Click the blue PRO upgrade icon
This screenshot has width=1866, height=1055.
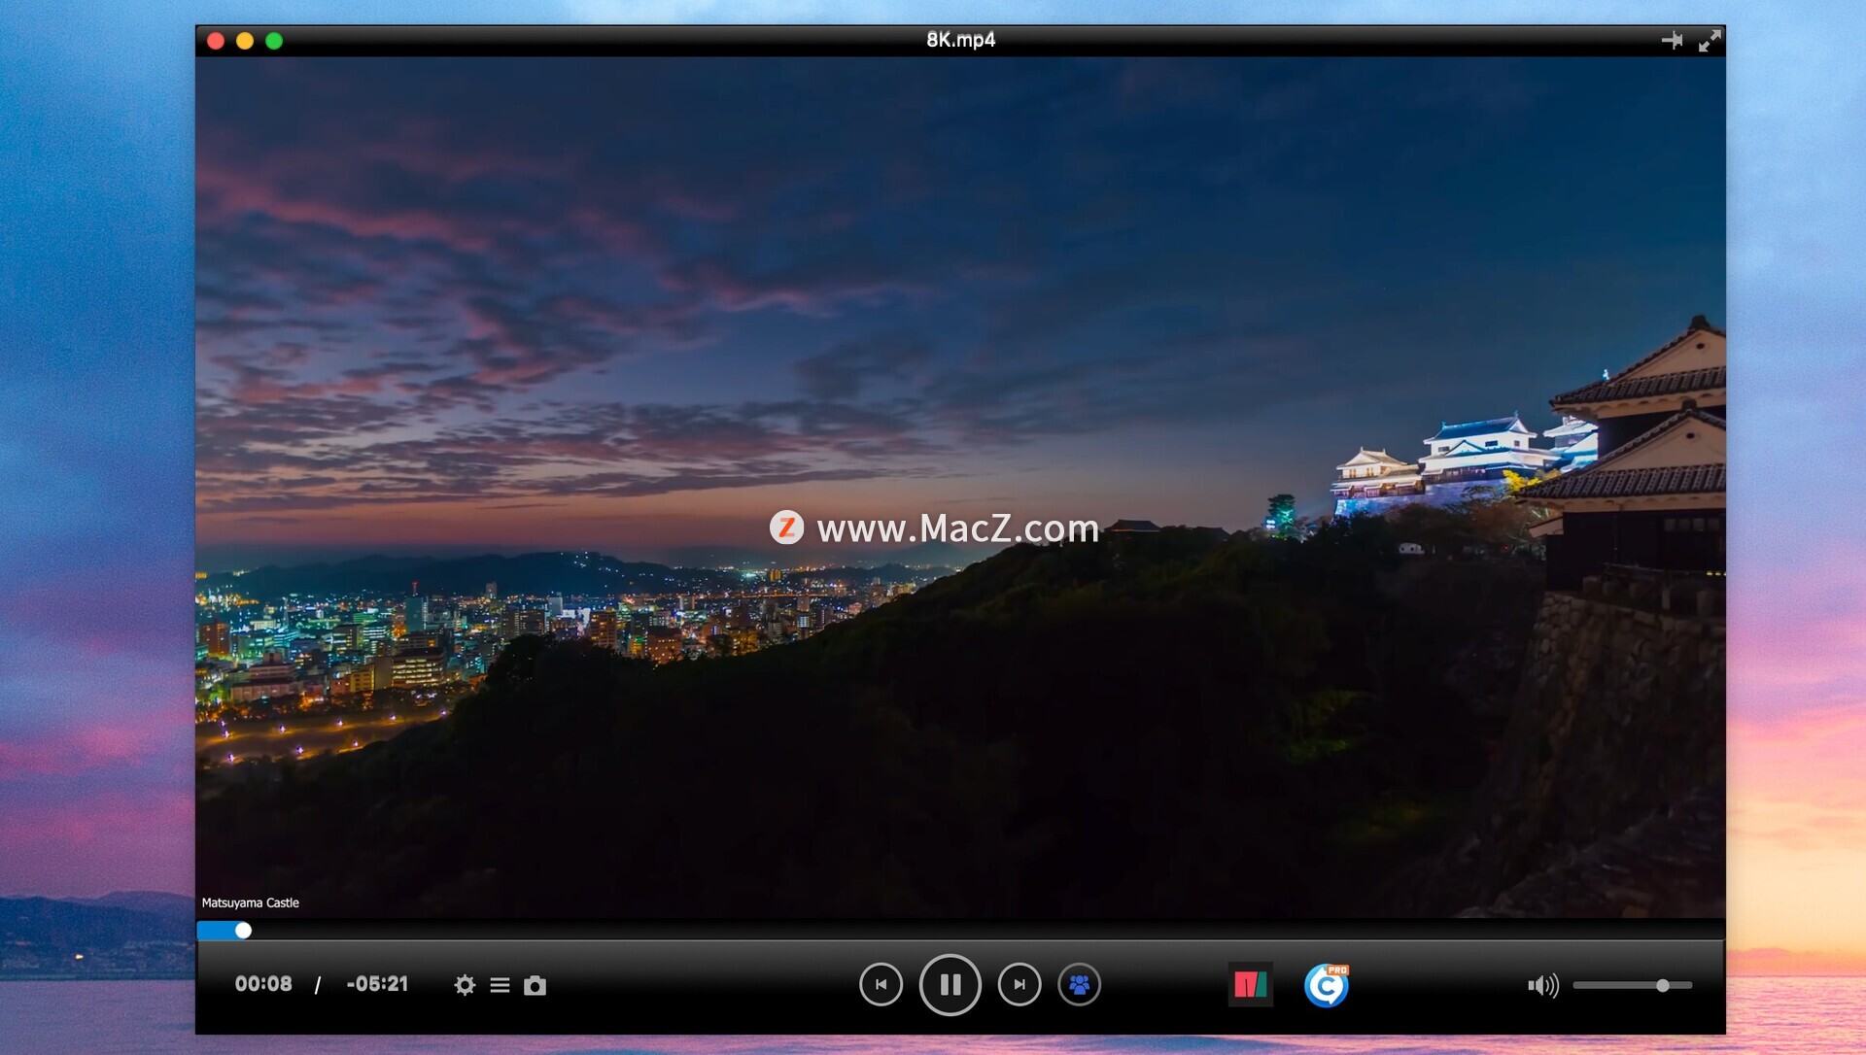[x=1327, y=985]
